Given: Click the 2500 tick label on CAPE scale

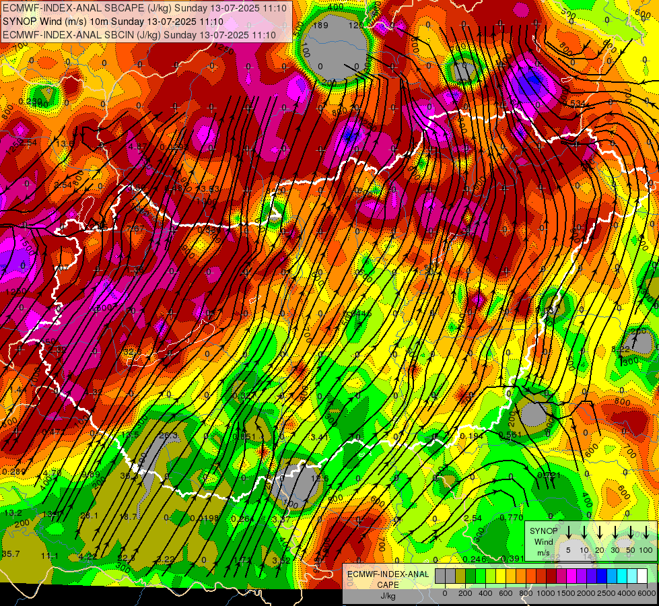Looking at the screenshot, I should pyautogui.click(x=606, y=593).
